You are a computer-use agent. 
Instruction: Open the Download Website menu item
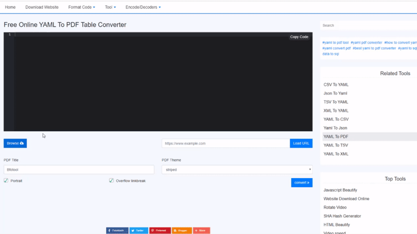[42, 7]
